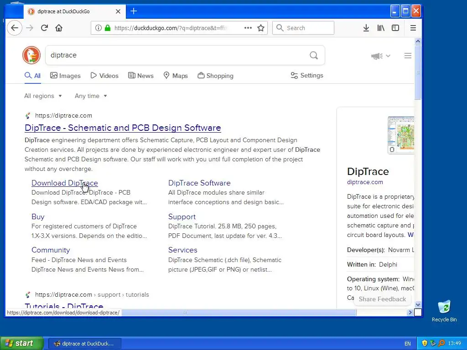Viewport: 467px width, 350px height.
Task: Open the DipTrace screenshot thumbnail
Action: tap(401, 135)
